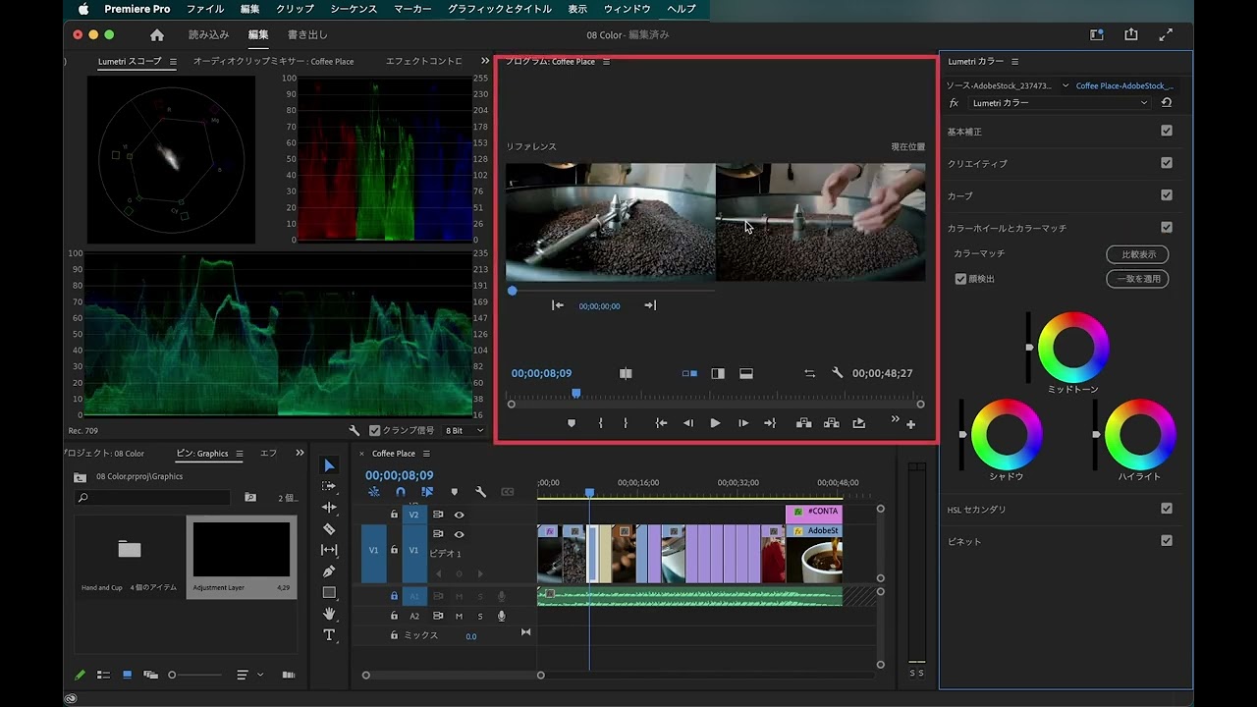Choose the Type tool
This screenshot has width=1257, height=707.
coord(329,635)
